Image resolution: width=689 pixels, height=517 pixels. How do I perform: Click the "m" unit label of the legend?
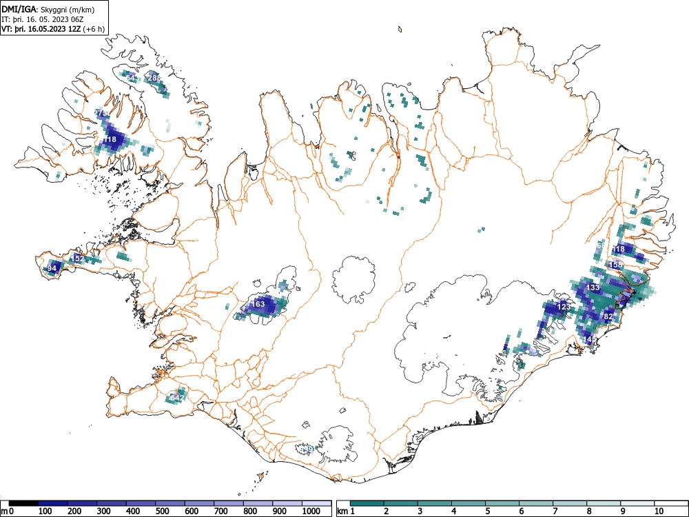point(3,511)
